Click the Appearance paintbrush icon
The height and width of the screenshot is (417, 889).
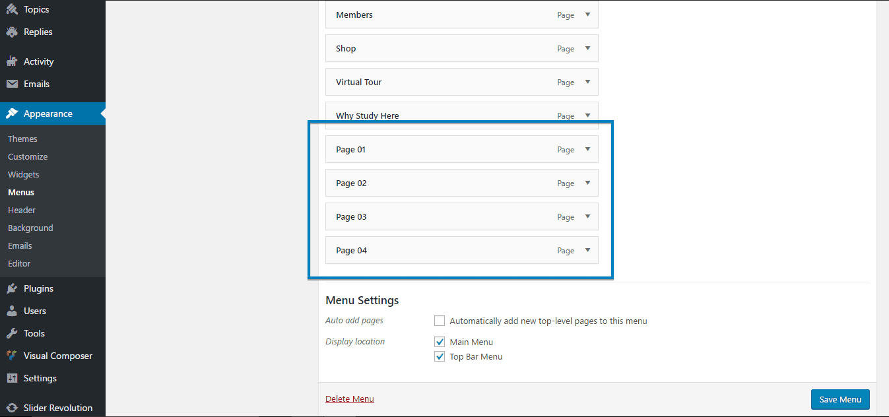[x=12, y=113]
